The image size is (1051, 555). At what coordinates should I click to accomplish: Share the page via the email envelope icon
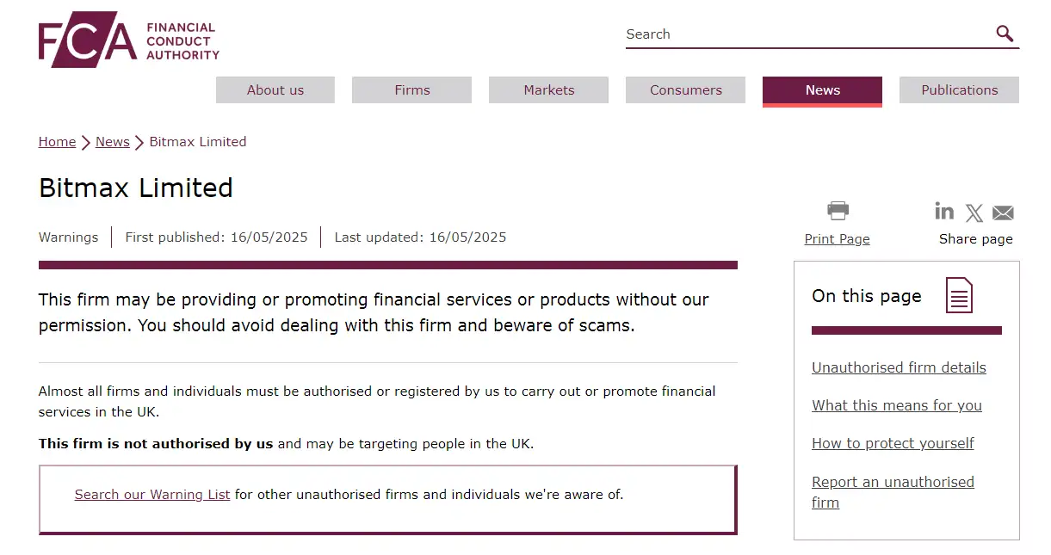(x=1003, y=213)
